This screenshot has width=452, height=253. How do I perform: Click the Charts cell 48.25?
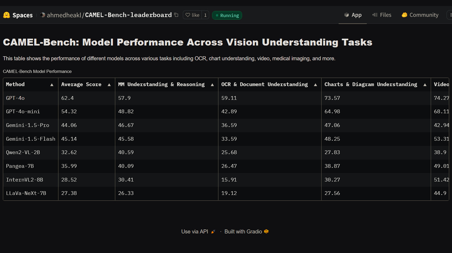[x=376, y=139]
